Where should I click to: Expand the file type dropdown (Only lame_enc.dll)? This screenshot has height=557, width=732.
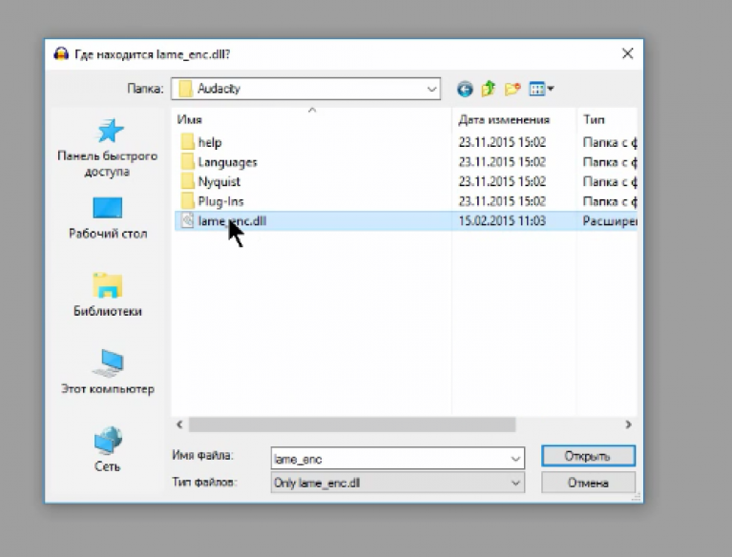point(515,483)
